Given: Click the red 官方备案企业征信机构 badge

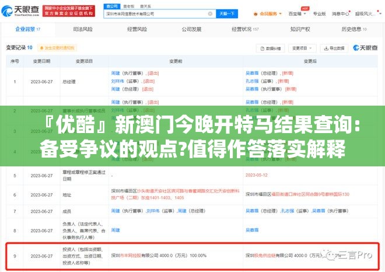Looking at the screenshot, I should (x=69, y=11).
